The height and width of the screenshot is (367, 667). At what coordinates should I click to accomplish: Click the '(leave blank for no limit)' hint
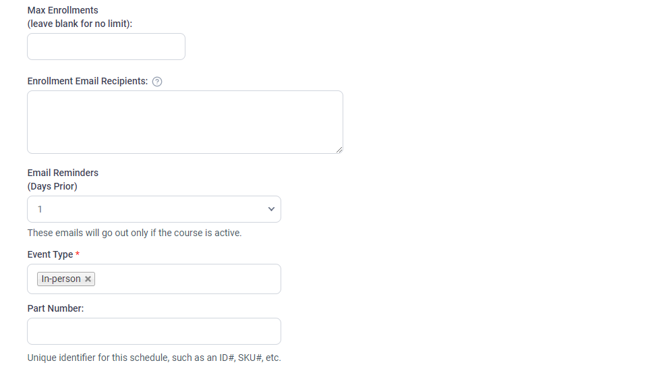point(80,24)
